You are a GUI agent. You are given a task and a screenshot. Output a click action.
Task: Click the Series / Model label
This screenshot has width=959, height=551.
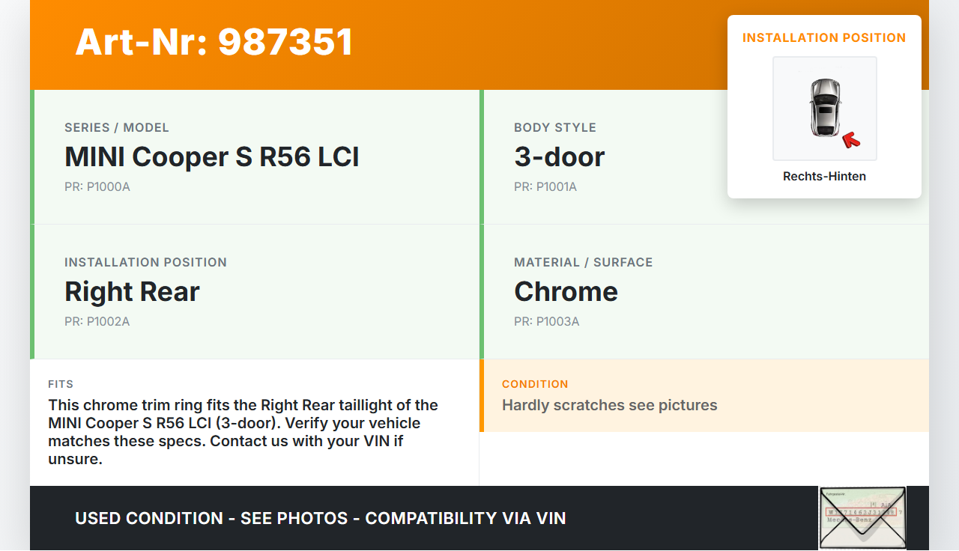117,127
